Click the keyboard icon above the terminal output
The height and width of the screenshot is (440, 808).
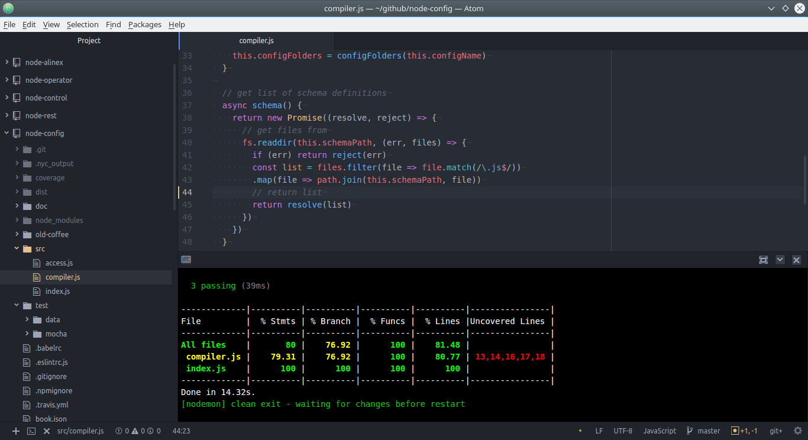[186, 259]
